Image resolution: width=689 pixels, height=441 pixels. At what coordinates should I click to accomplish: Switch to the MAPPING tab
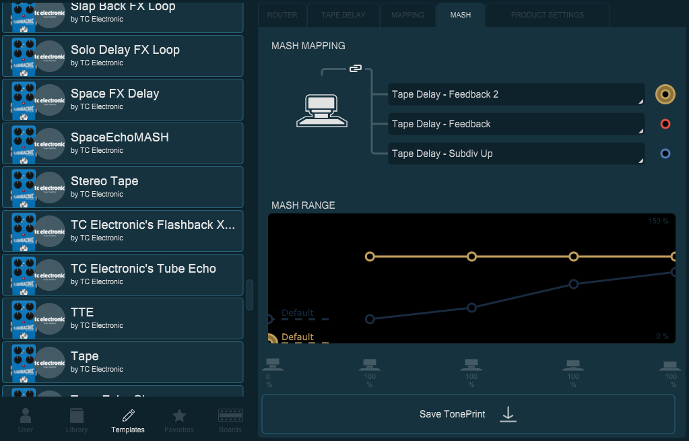407,15
